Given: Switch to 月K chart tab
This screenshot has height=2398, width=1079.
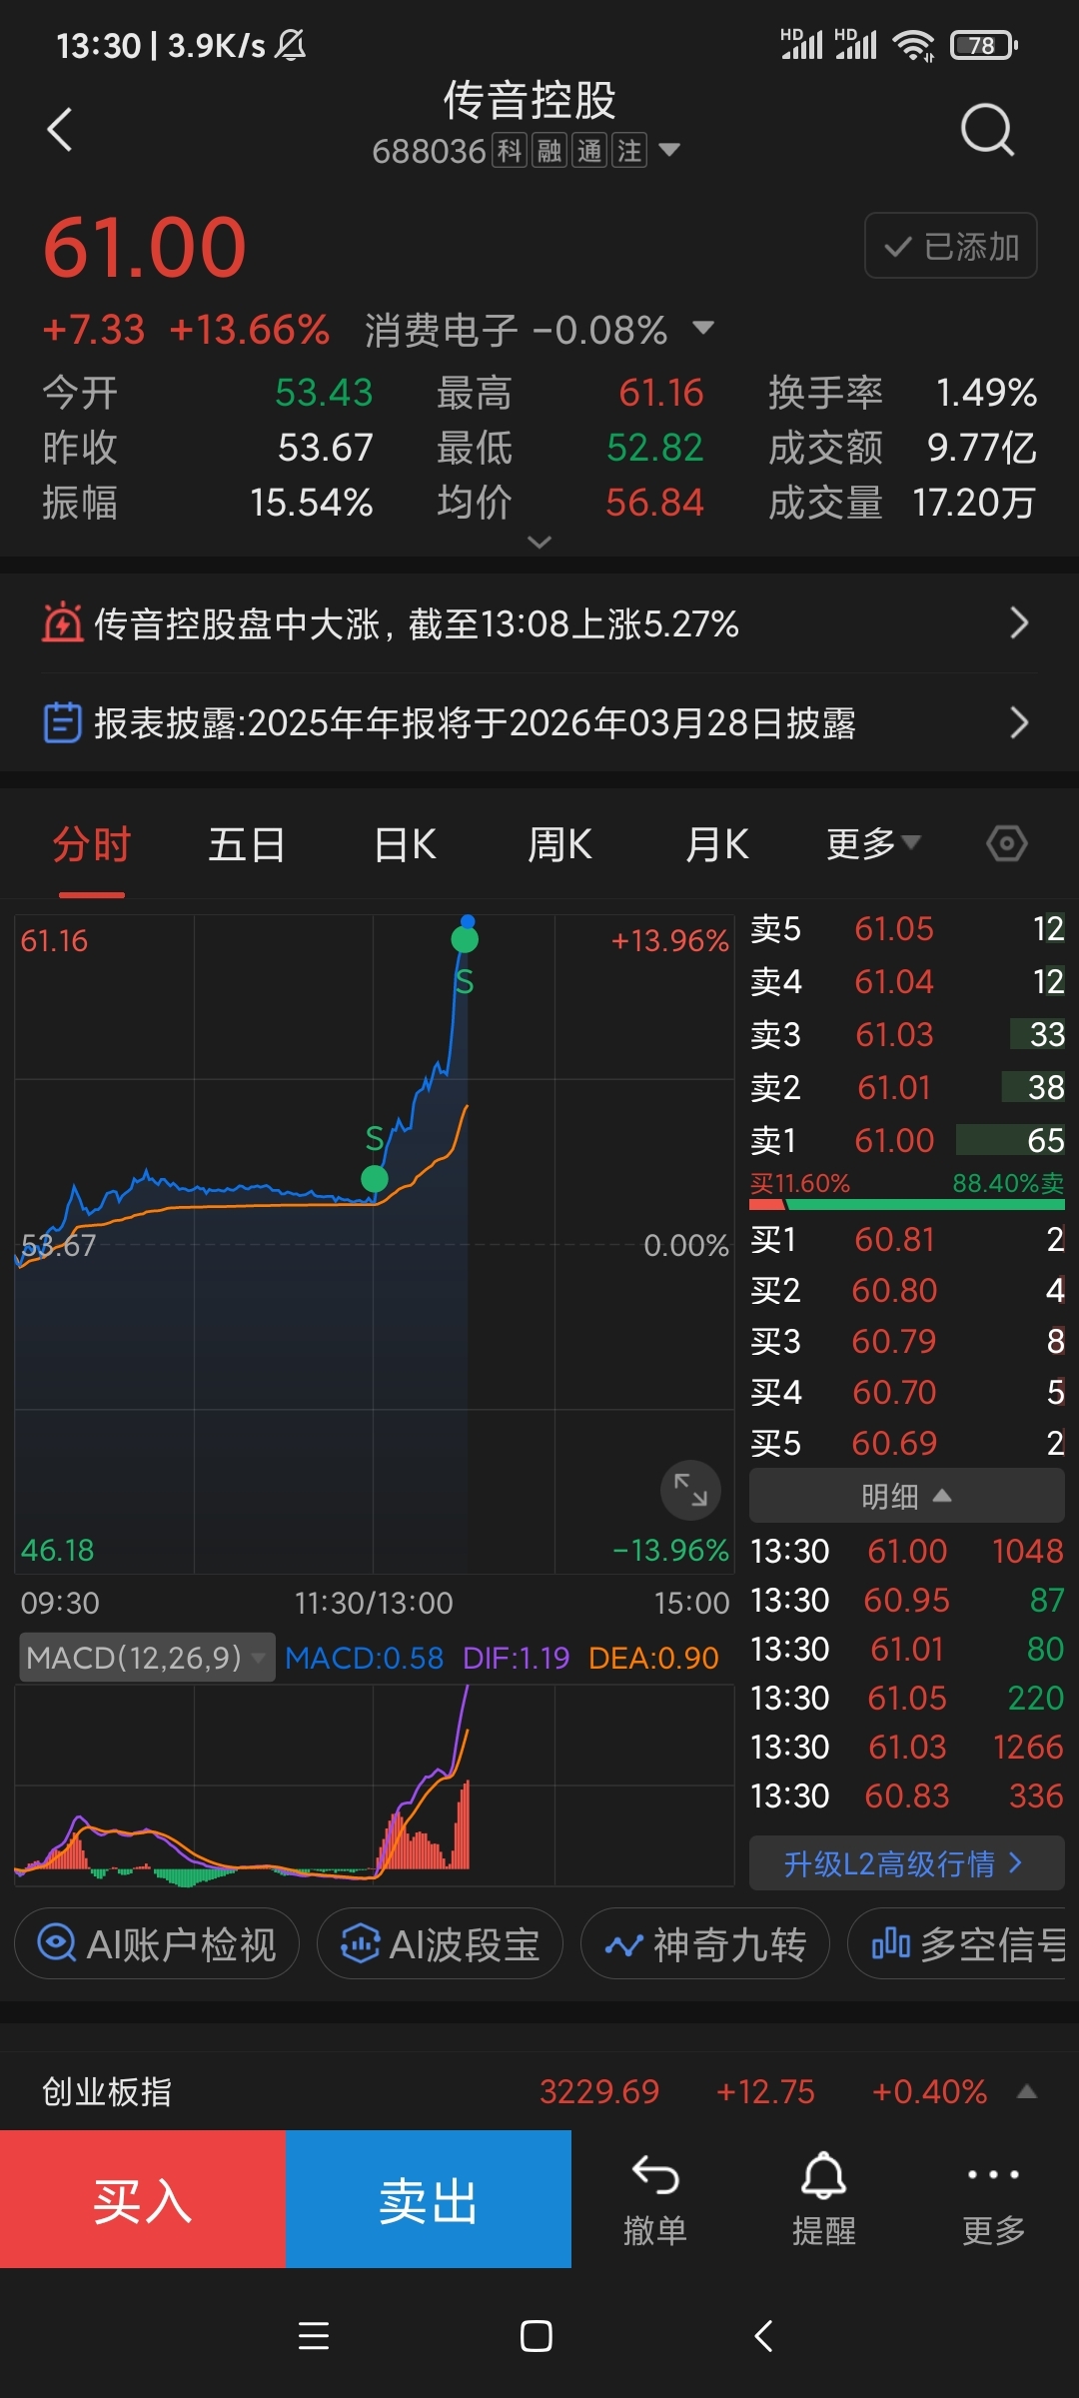Looking at the screenshot, I should [716, 845].
